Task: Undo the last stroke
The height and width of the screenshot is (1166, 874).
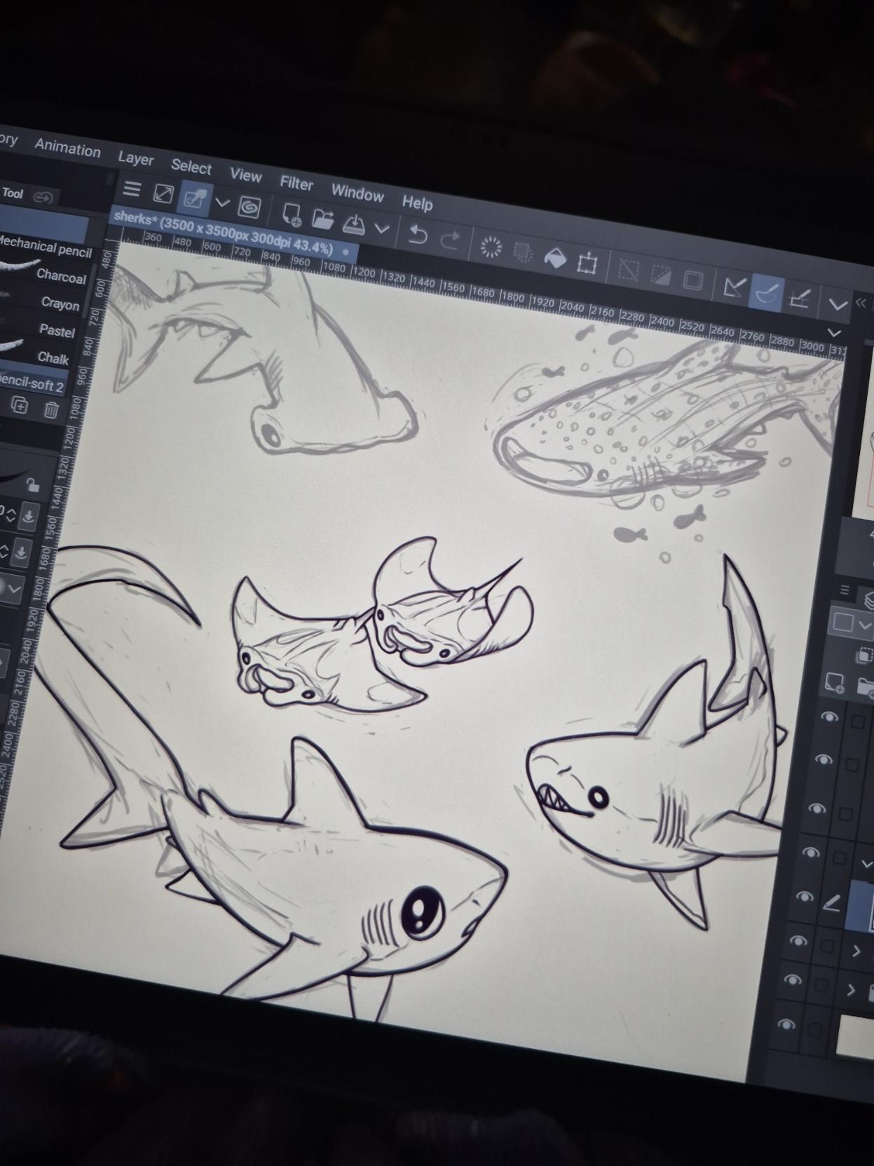Action: 418,234
